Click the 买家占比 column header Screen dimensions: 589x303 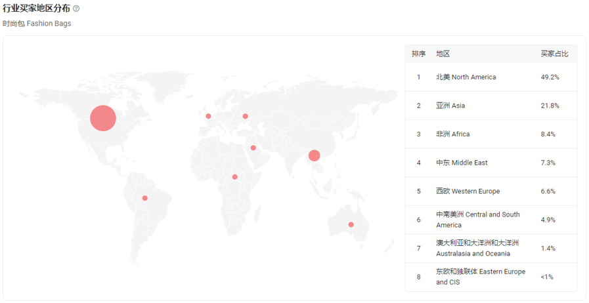(x=554, y=54)
